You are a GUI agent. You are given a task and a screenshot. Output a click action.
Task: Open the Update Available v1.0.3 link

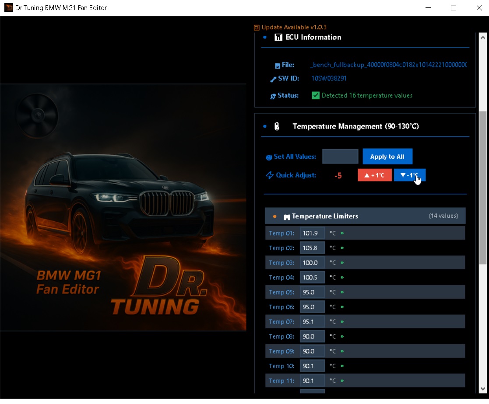coord(294,27)
